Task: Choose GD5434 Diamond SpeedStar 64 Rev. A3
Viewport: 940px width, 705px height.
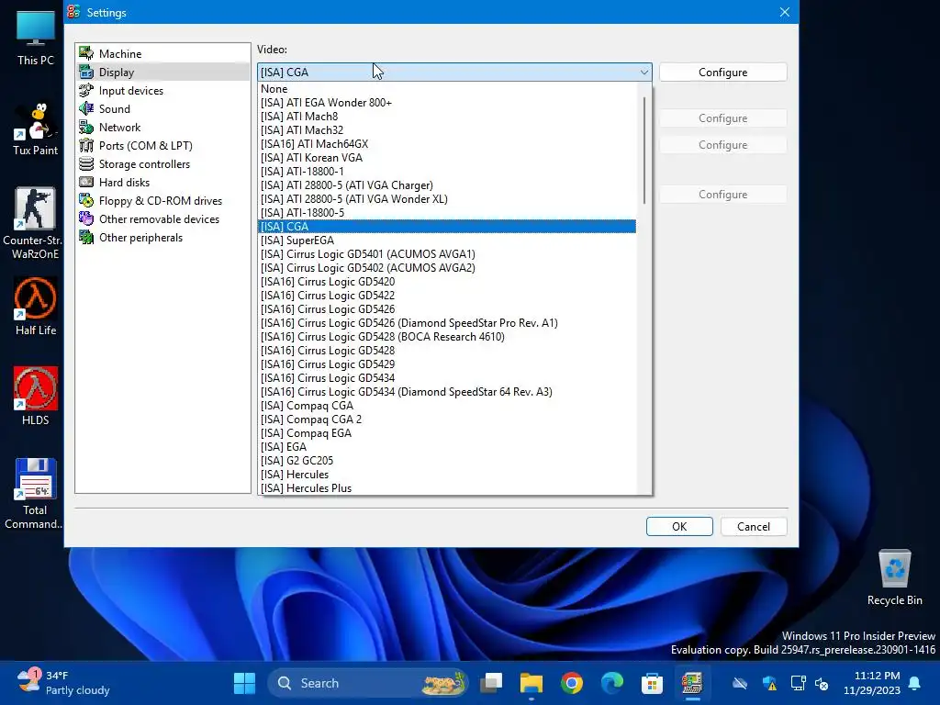Action: (x=447, y=392)
